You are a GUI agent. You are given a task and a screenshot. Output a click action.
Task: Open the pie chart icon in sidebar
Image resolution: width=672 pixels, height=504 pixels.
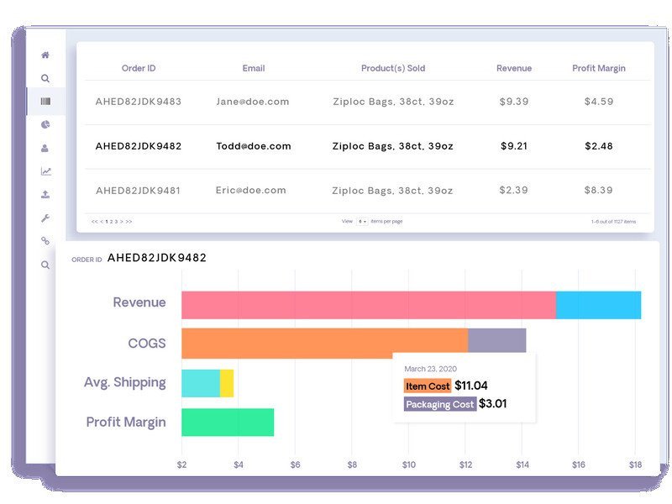45,124
